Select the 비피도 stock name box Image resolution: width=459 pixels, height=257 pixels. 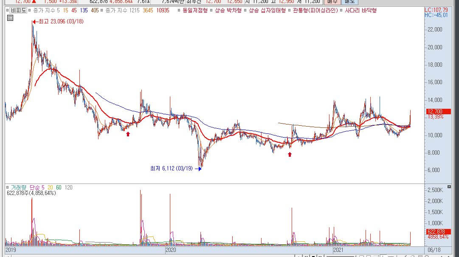coord(18,11)
